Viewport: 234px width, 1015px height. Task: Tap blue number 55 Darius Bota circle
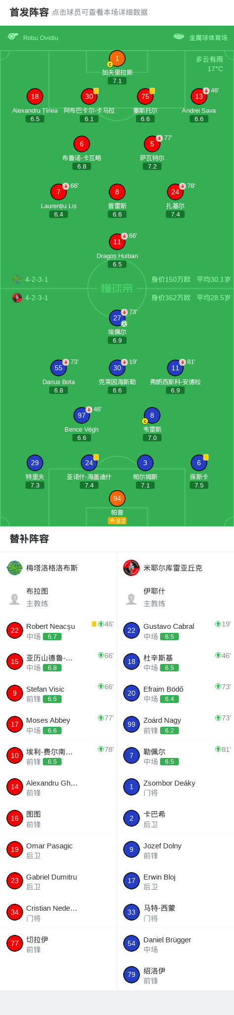[x=59, y=368]
